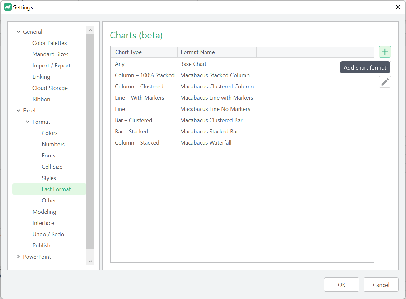Go to Import / Export settings
Image resolution: width=406 pixels, height=299 pixels.
(x=52, y=66)
